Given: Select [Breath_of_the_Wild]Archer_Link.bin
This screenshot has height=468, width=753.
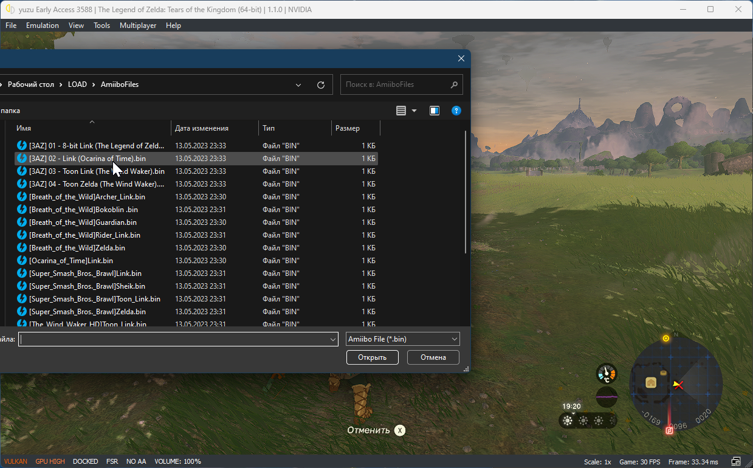Looking at the screenshot, I should tap(196, 197).
